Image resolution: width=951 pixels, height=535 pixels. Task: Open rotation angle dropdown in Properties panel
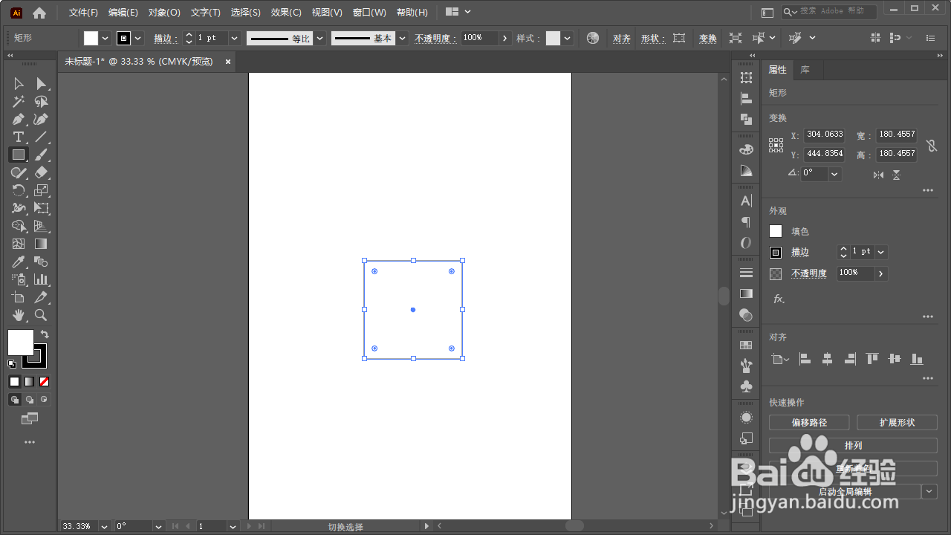(835, 174)
